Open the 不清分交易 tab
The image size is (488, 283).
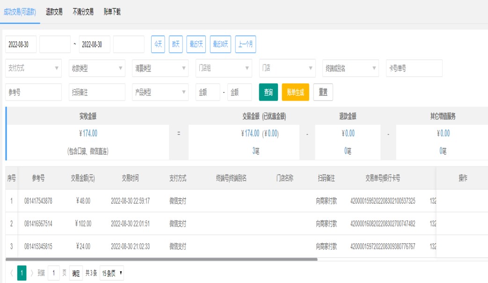pyautogui.click(x=83, y=12)
